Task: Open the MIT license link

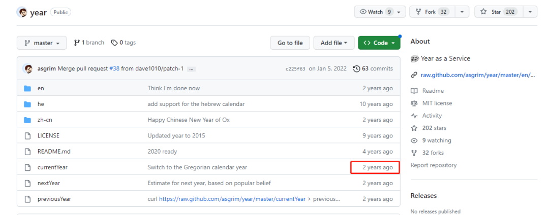Action: coord(437,103)
